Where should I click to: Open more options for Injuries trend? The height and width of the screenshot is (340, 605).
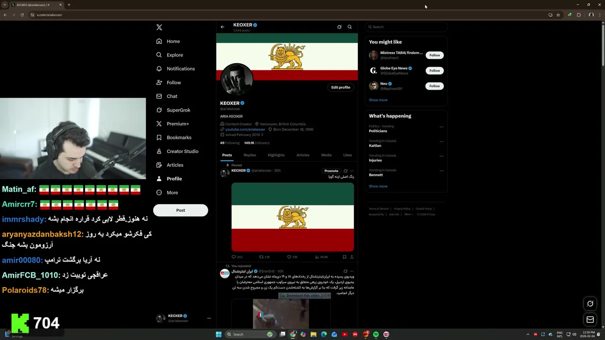(x=441, y=156)
